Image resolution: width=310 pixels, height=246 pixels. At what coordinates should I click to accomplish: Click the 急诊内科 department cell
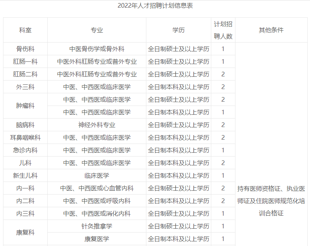(x=25, y=150)
